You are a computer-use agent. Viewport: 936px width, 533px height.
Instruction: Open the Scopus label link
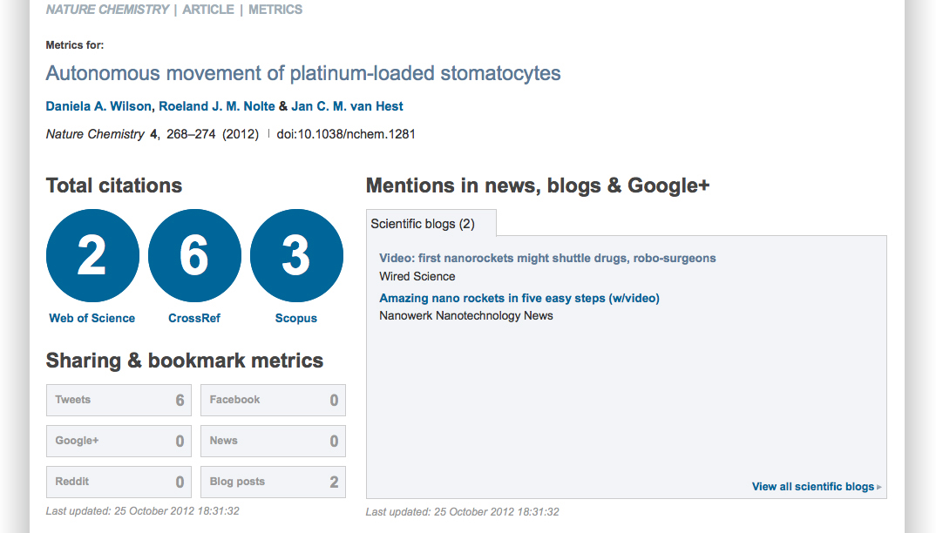click(296, 319)
